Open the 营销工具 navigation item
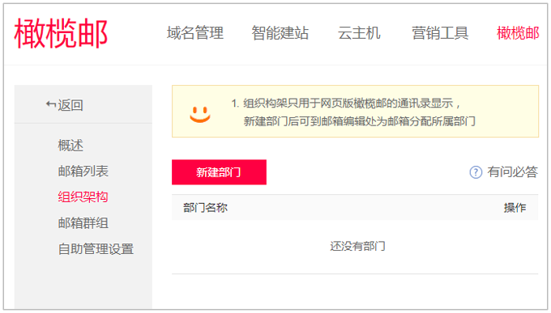551x313 pixels. [440, 33]
